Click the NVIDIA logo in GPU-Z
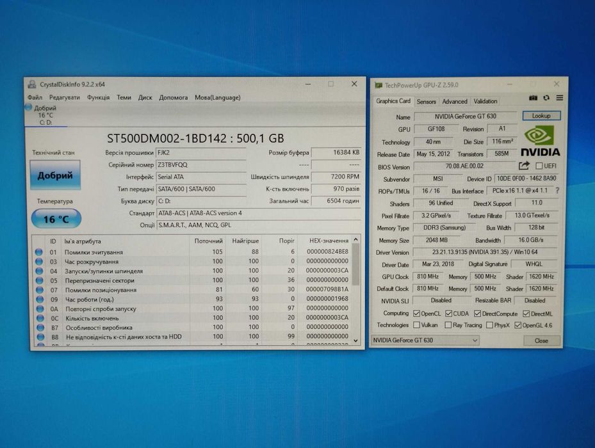 pos(540,141)
